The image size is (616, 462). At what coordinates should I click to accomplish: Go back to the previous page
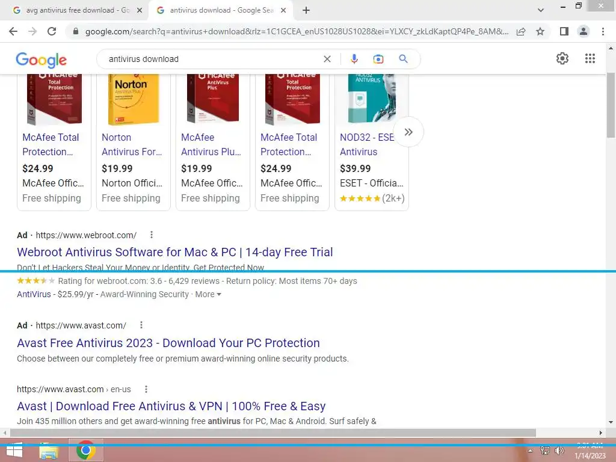[x=13, y=31]
